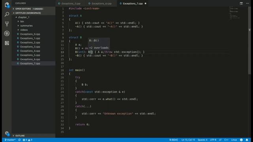The image size is (253, 142).
Task: Click "return 0;" on line 33
Action: point(82,125)
